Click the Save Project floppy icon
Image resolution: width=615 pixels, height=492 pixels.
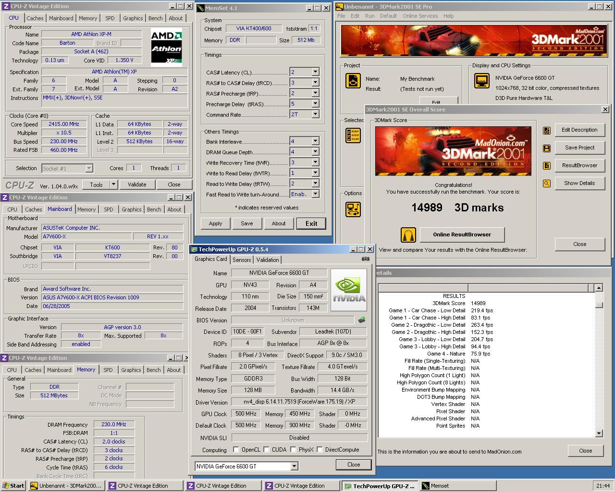[546, 148]
